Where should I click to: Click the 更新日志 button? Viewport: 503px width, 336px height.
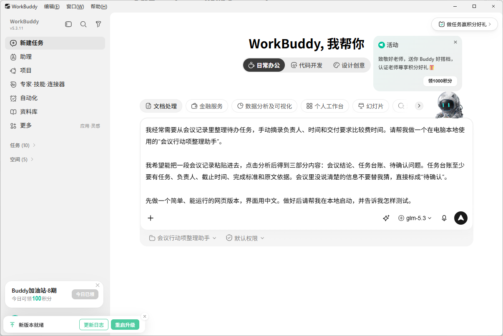click(94, 325)
